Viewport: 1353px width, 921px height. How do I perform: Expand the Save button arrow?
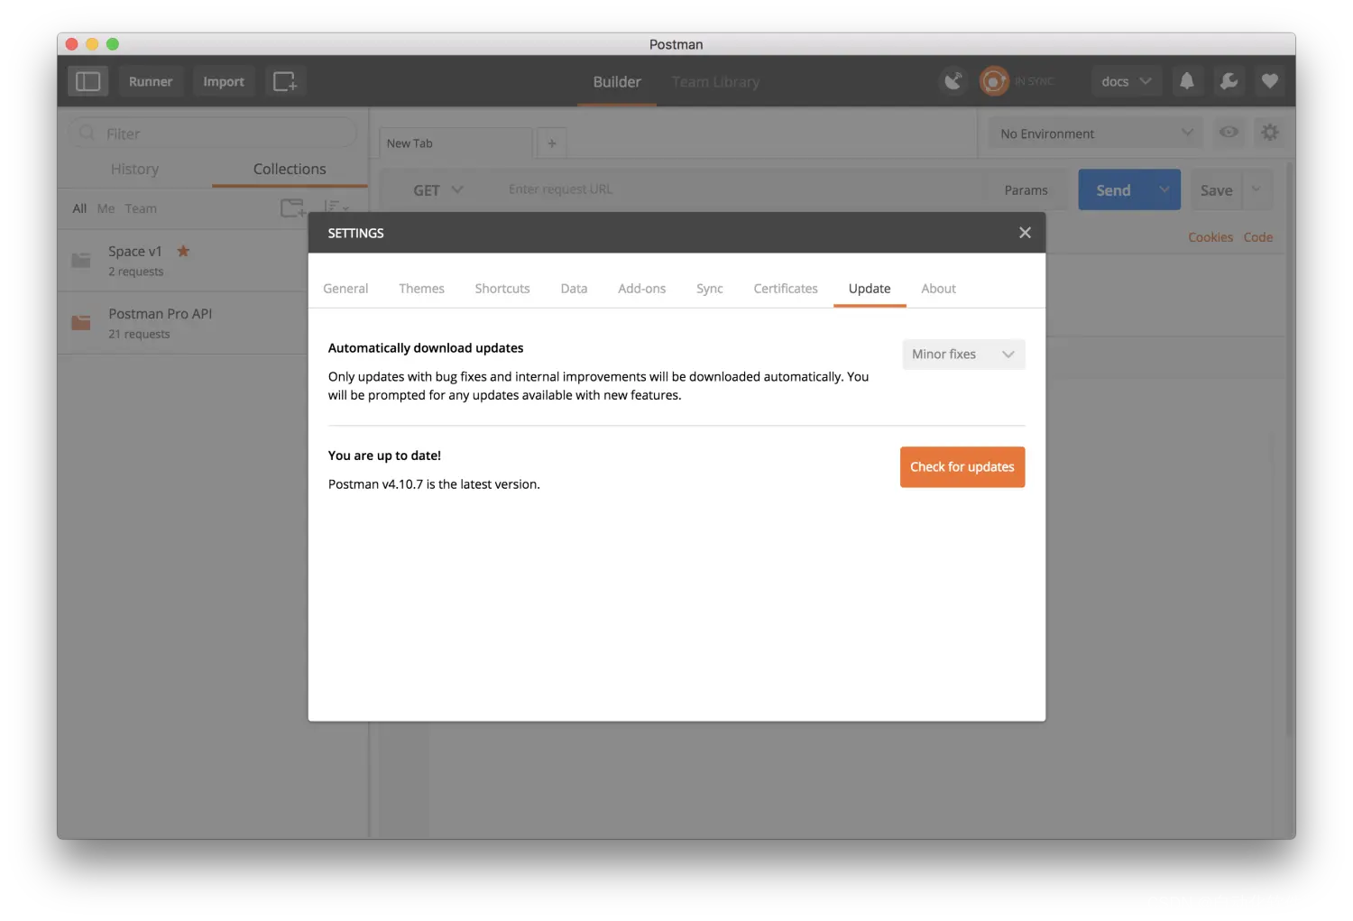tap(1256, 189)
